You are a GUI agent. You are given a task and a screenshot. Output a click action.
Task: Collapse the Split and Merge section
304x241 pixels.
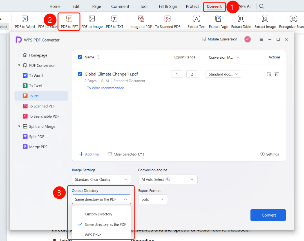(19, 126)
